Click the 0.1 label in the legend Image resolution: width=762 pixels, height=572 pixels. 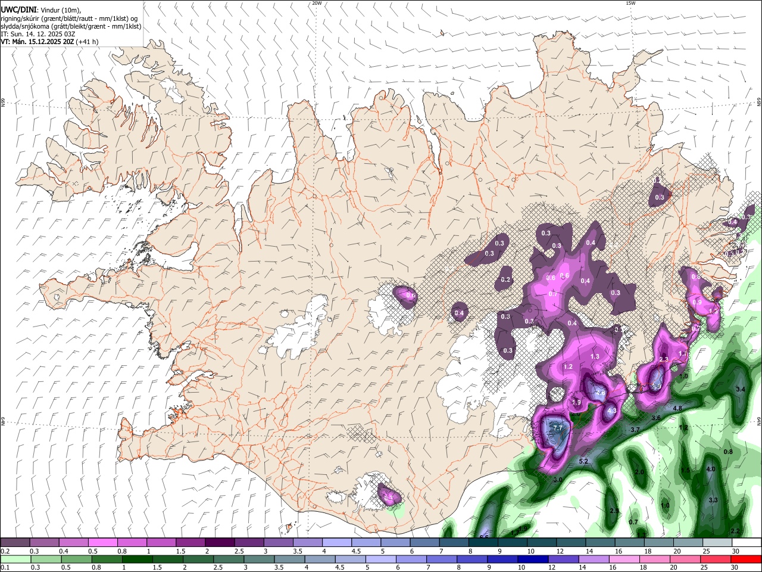tap(5, 568)
